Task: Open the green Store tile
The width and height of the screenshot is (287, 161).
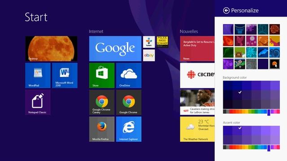Action: pos(102,76)
